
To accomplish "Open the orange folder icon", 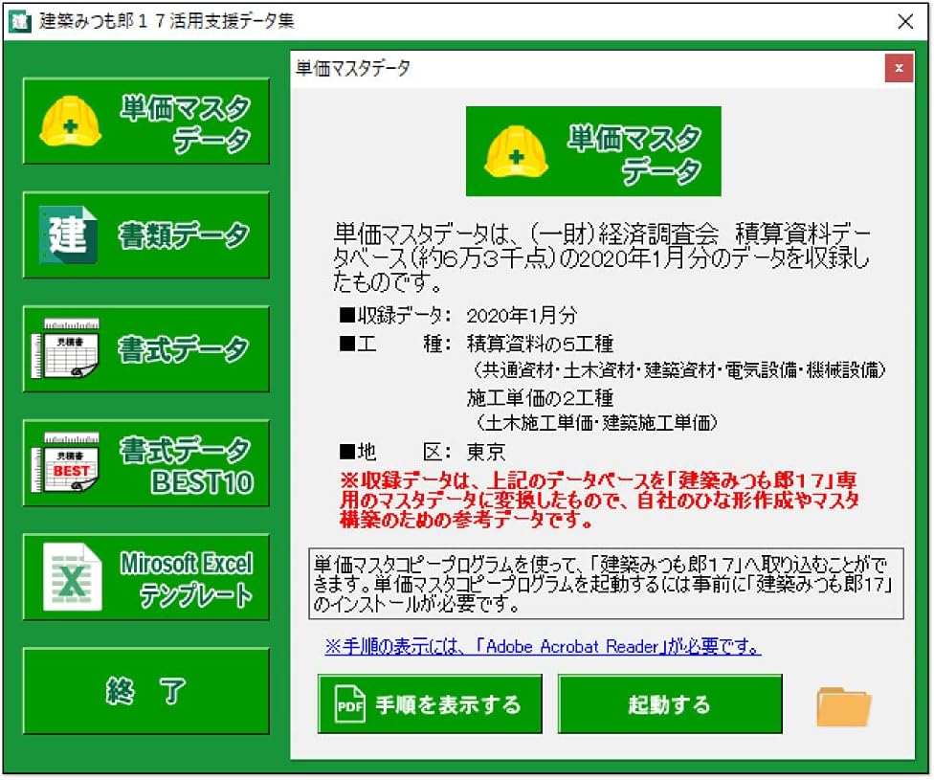I will (x=843, y=706).
